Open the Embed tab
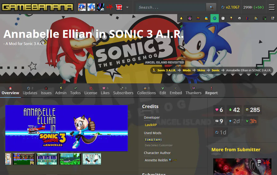The image size is (277, 175). 176,91
